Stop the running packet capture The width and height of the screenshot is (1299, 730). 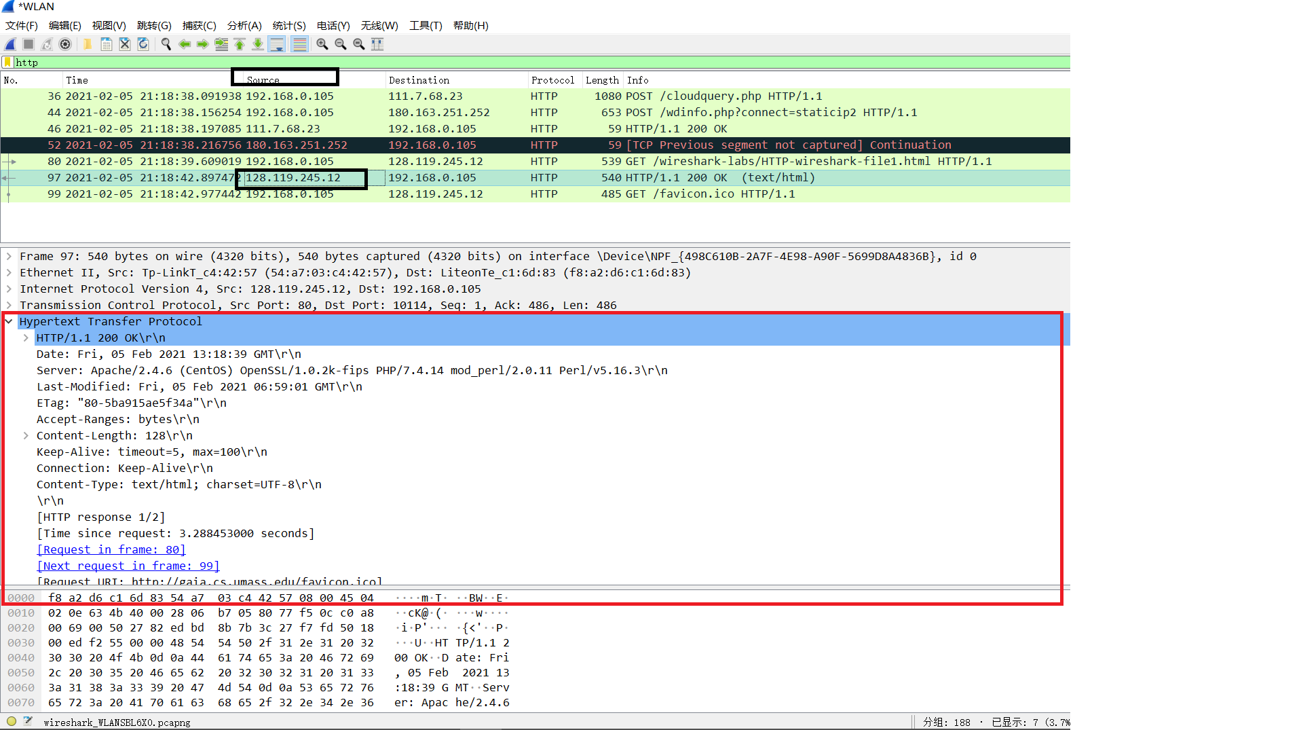click(x=29, y=44)
